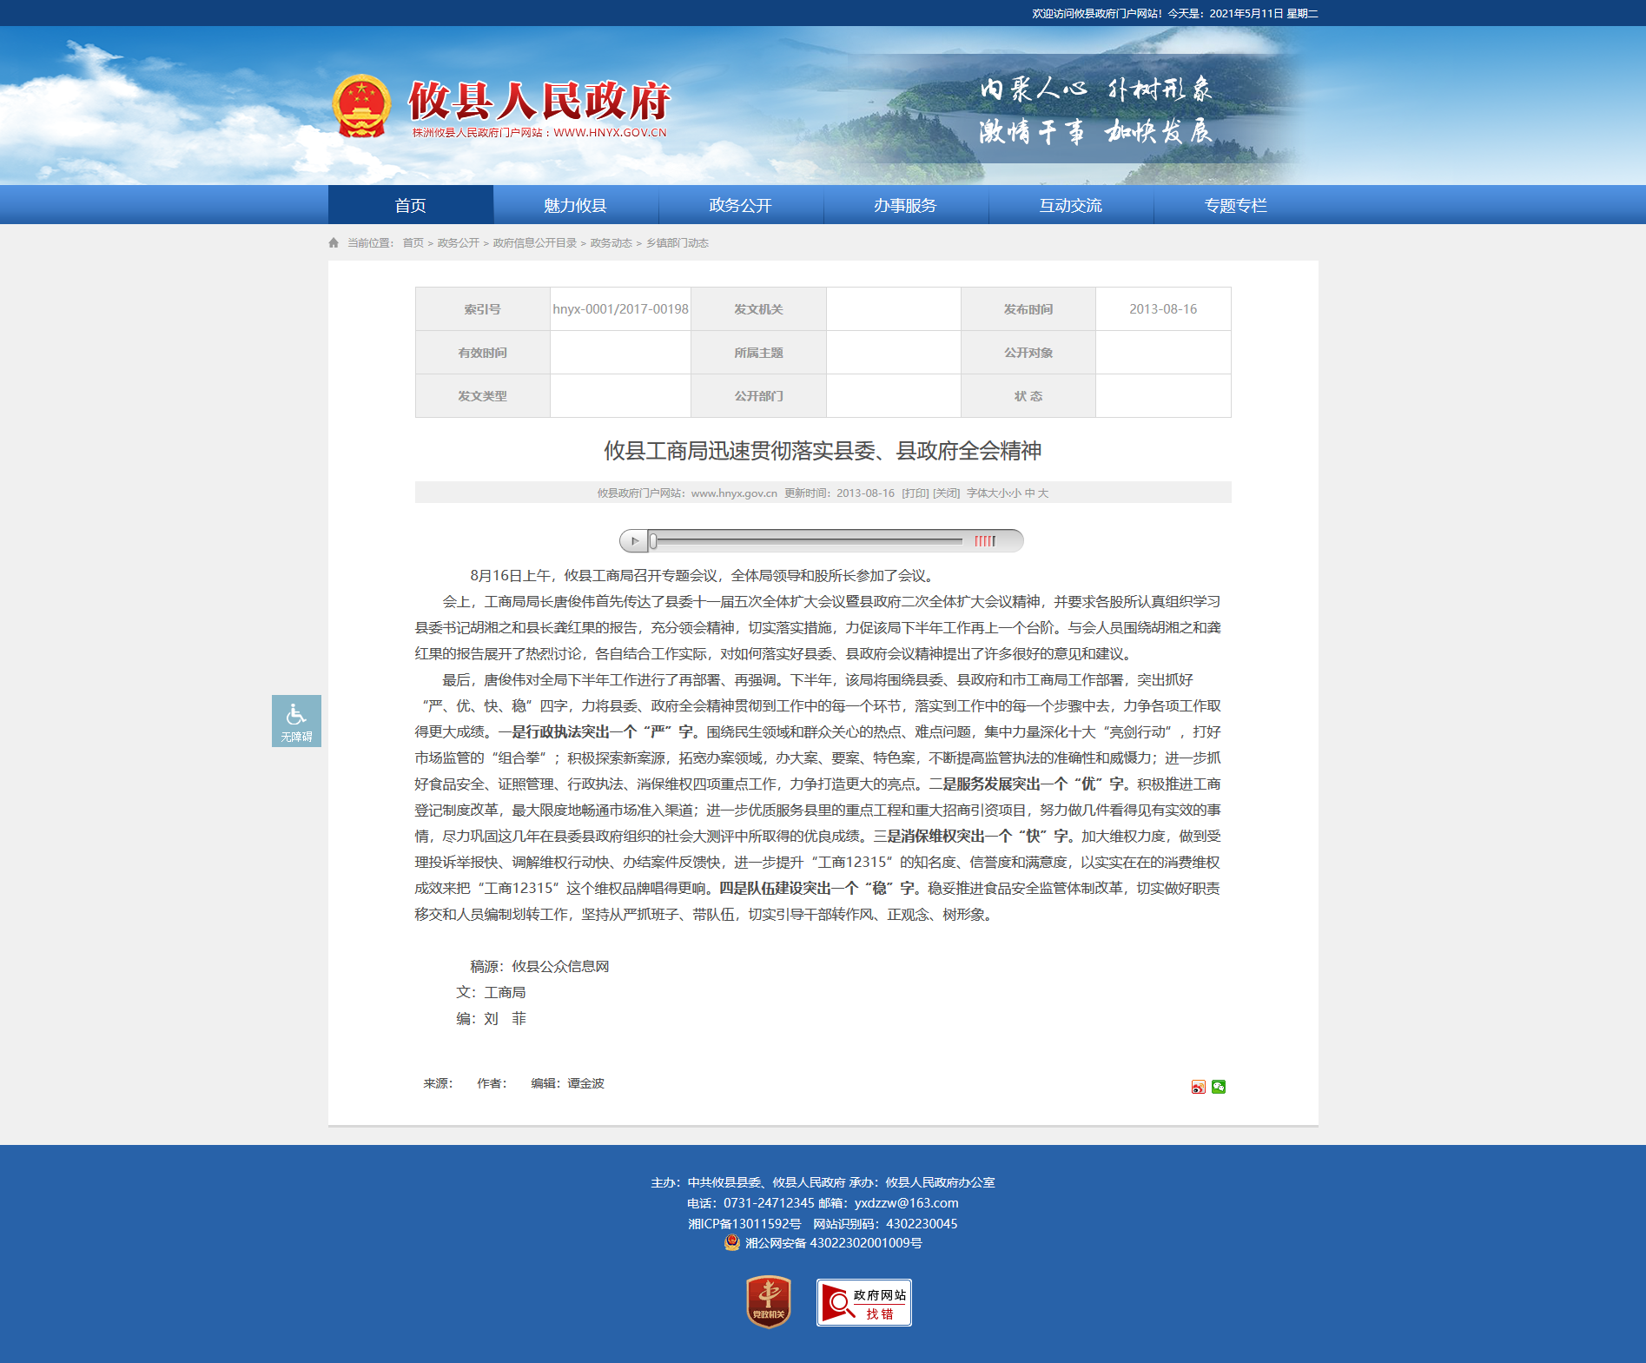Open the 首页 navigation tab
This screenshot has height=1363, width=1646.
410,205
